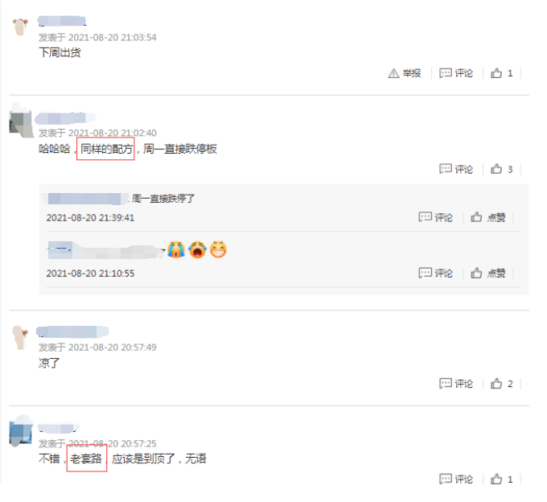Click 点赞 on the emoji reply
Screen dimensions: 547x502
pos(488,273)
